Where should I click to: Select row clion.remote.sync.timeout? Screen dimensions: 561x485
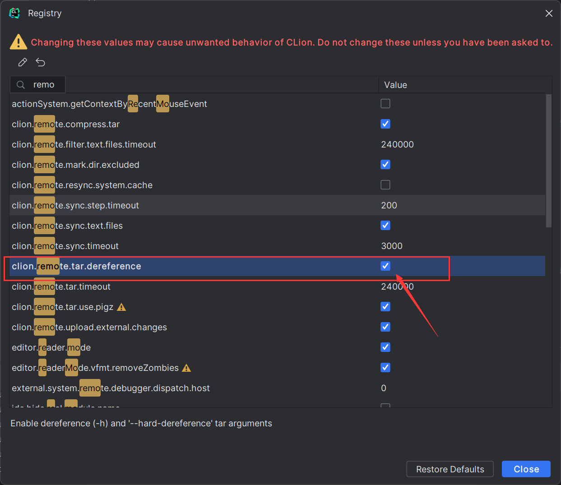coord(277,246)
